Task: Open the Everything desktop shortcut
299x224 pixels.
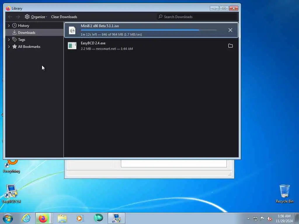Action: click(x=11, y=166)
